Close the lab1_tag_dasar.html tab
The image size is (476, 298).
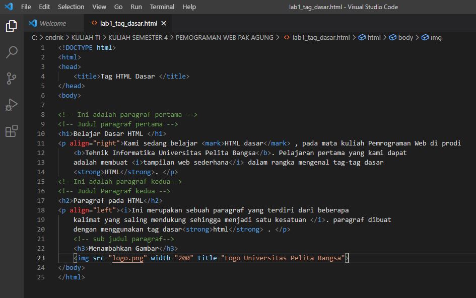[164, 23]
